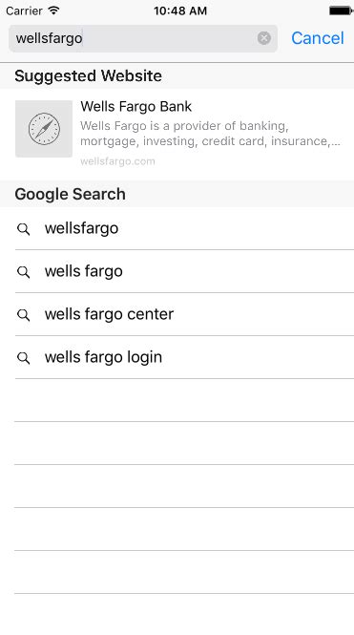The width and height of the screenshot is (354, 635).
Task: Clear the text in the address bar
Action: [263, 38]
